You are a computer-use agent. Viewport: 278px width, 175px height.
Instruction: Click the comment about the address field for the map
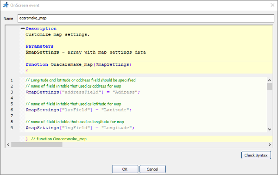pos(73,86)
